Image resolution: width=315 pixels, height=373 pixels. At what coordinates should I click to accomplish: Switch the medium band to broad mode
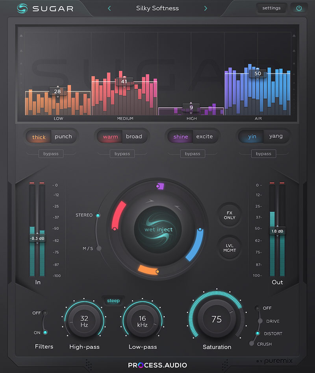click(134, 137)
